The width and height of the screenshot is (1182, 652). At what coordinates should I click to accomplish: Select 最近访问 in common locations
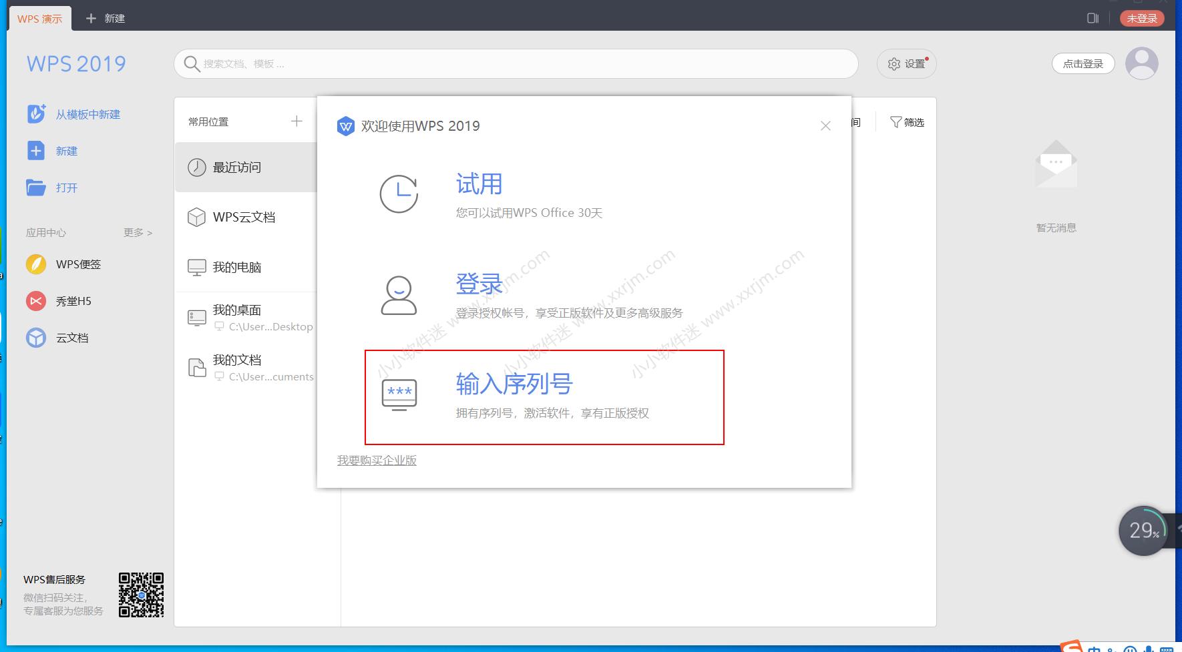pyautogui.click(x=236, y=167)
